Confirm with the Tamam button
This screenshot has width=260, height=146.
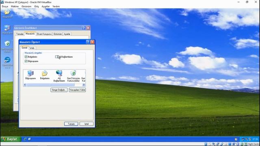point(71,124)
